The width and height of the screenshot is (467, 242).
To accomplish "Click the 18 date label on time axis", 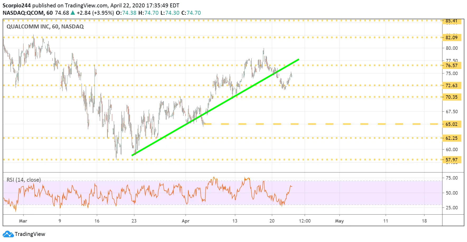I will (x=424, y=221).
